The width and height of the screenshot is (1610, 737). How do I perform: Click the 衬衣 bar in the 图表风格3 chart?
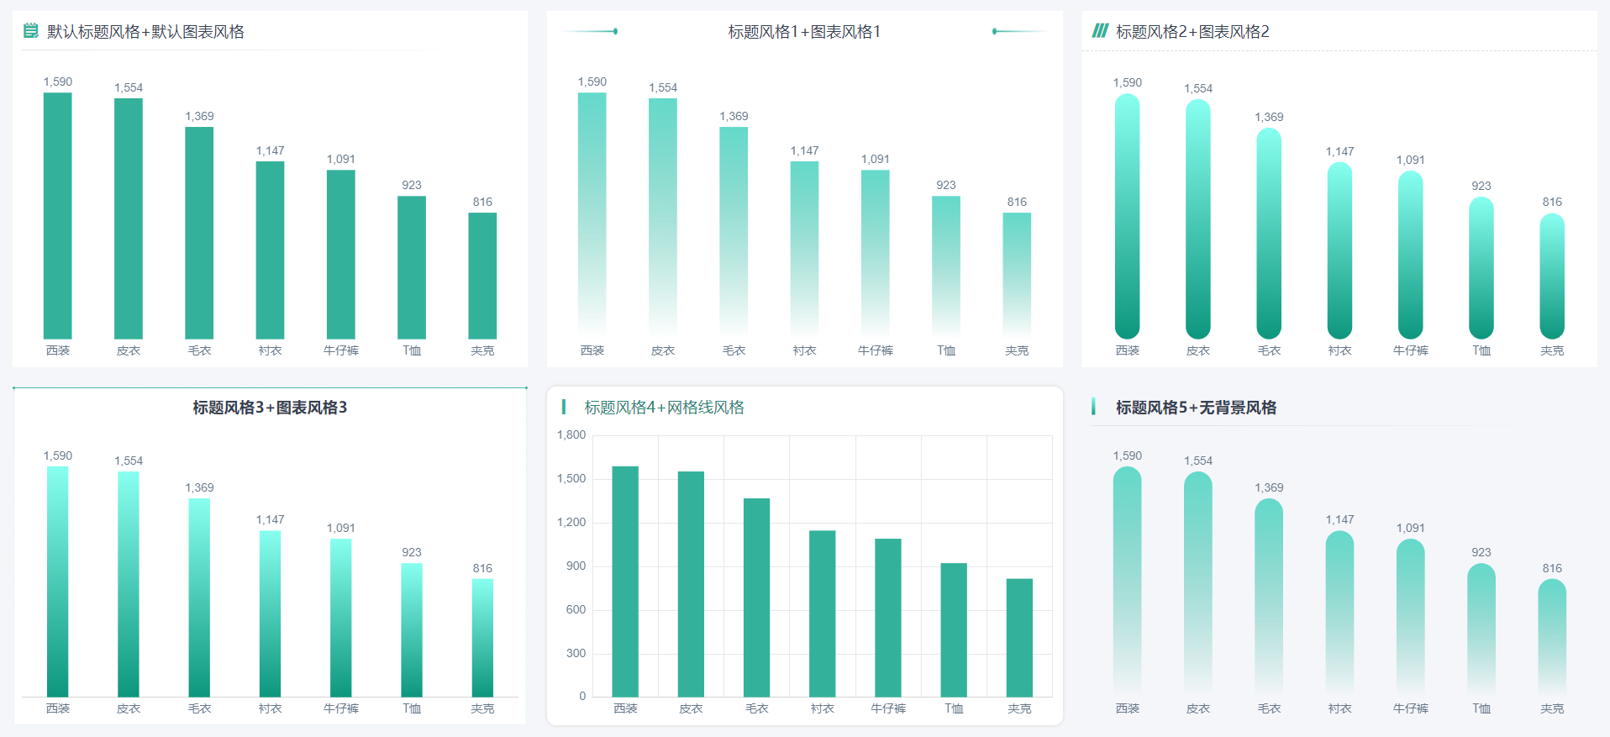[x=271, y=613]
